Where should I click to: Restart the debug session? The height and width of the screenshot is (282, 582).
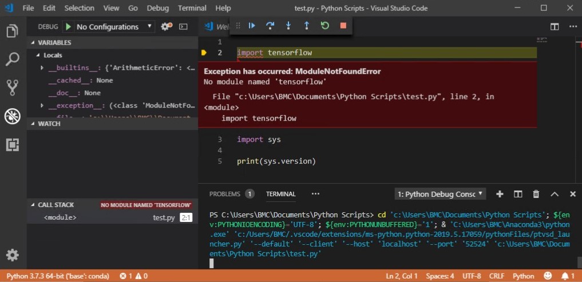click(x=325, y=26)
